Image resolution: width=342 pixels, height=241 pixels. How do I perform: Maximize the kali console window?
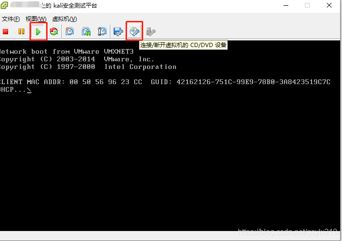click(307, 5)
